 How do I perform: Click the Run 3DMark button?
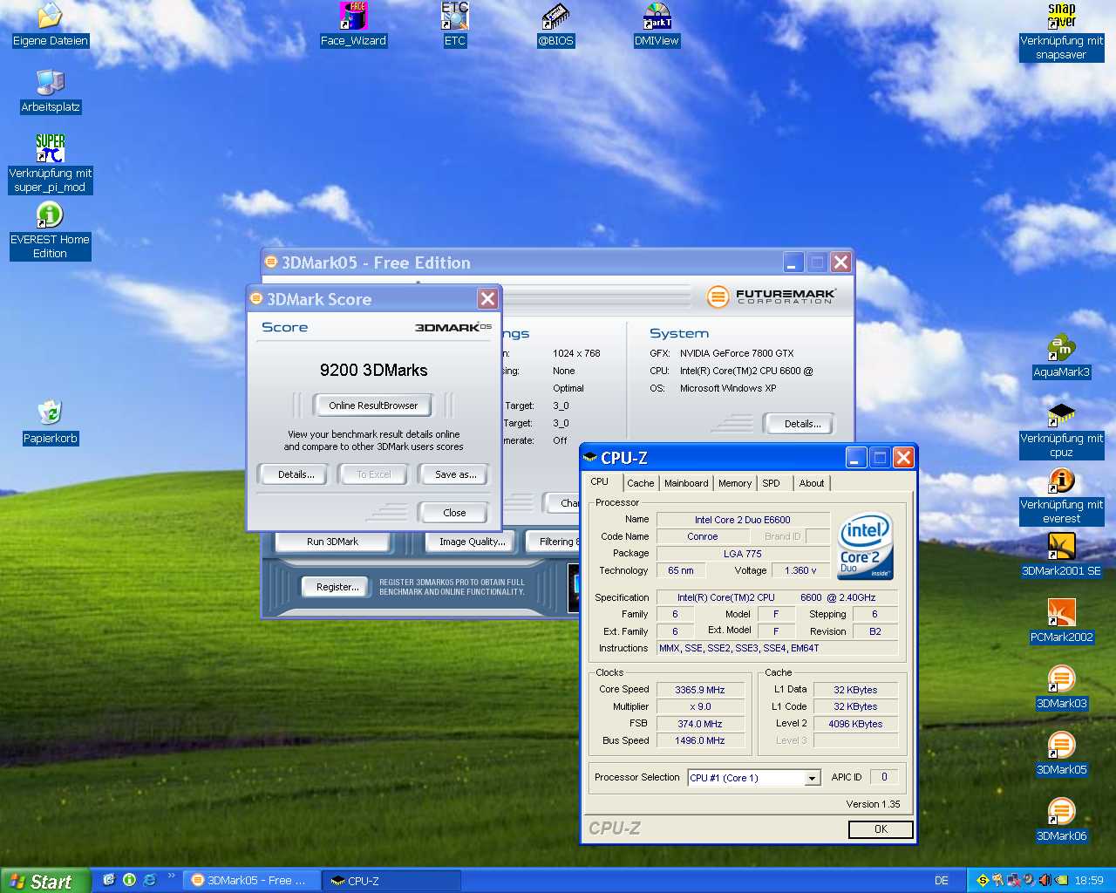click(332, 542)
